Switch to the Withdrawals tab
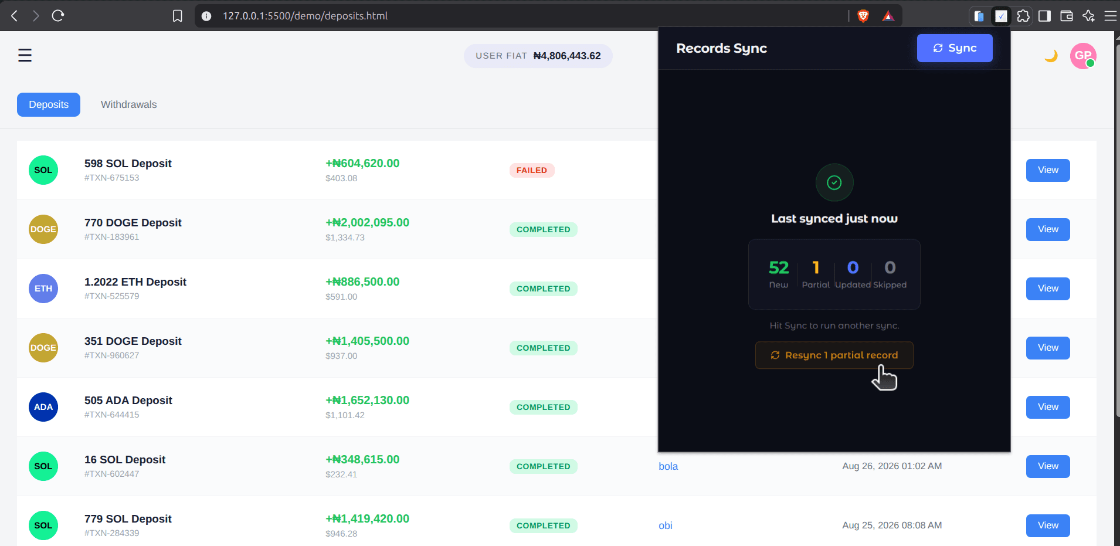 128,104
